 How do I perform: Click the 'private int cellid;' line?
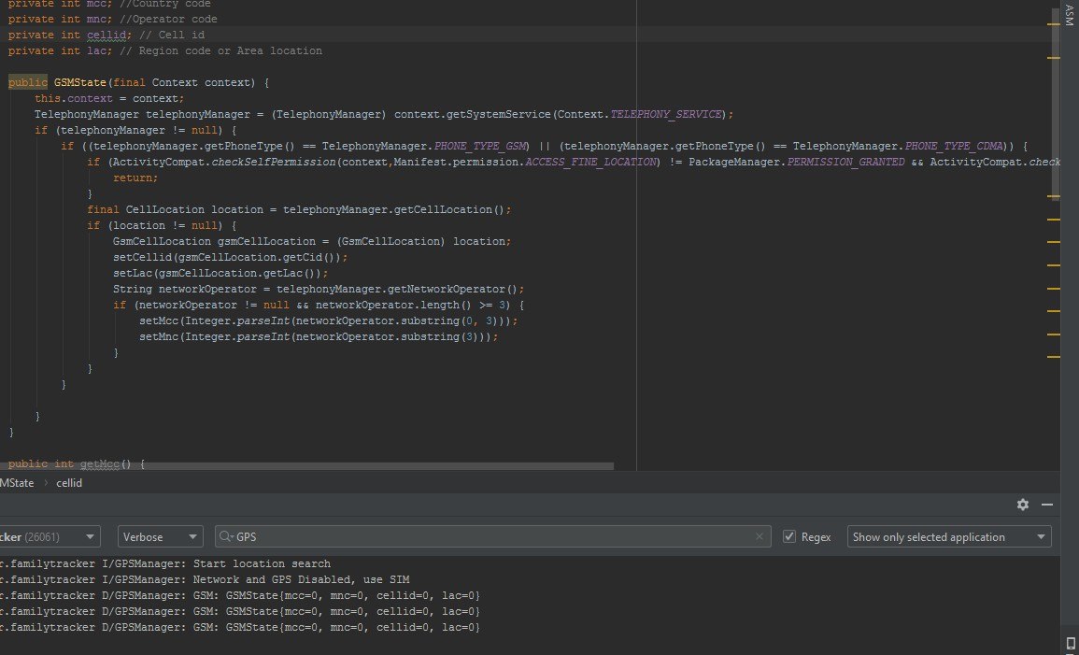(106, 35)
